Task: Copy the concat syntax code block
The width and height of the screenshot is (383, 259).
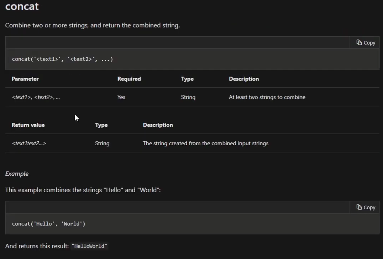Action: (x=365, y=43)
